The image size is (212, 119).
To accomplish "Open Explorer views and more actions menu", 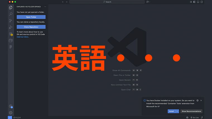I will [45, 7].
